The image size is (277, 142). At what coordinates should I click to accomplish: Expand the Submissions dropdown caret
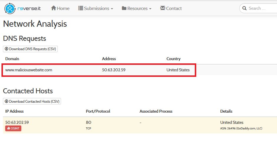pyautogui.click(x=112, y=9)
